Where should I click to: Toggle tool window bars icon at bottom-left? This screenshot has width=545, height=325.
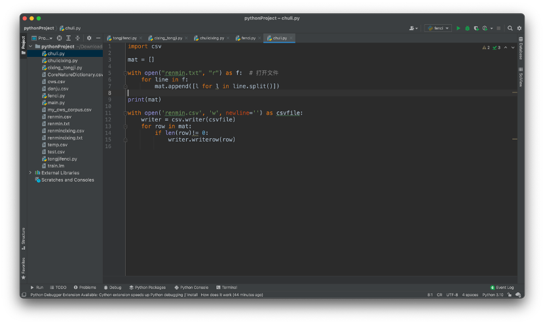click(24, 295)
